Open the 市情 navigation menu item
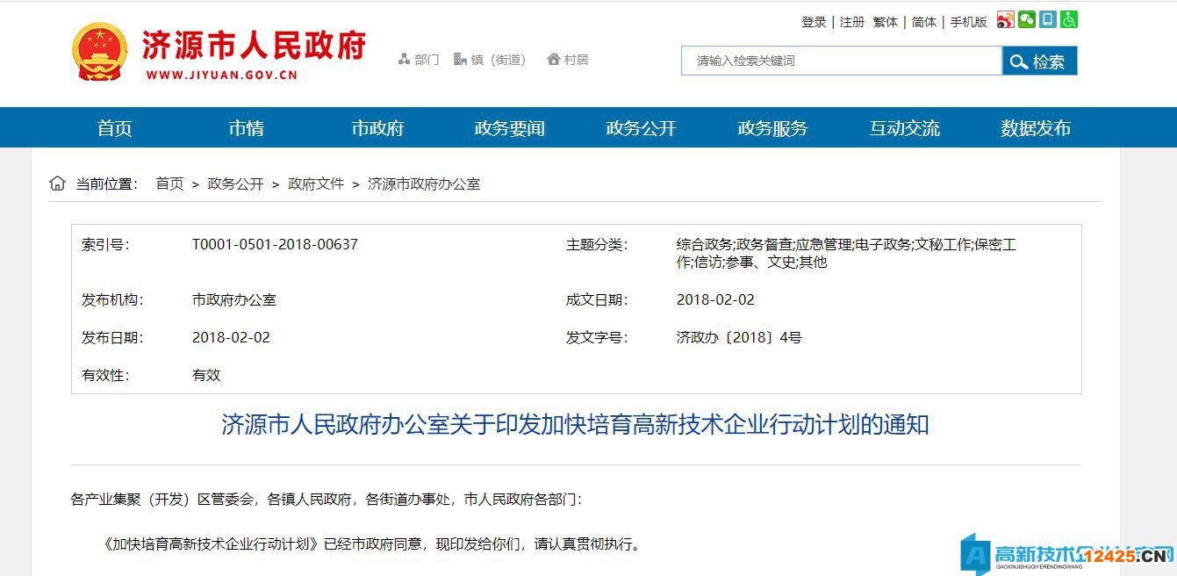 [x=247, y=128]
